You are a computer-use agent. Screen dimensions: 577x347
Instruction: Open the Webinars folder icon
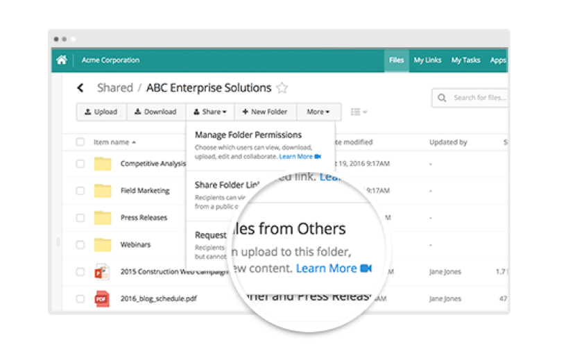103,244
